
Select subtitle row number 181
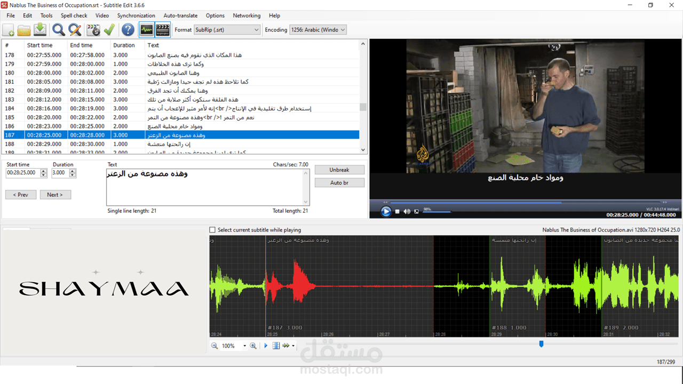point(180,82)
